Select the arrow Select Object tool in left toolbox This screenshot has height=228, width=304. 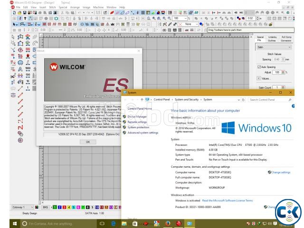(13, 37)
